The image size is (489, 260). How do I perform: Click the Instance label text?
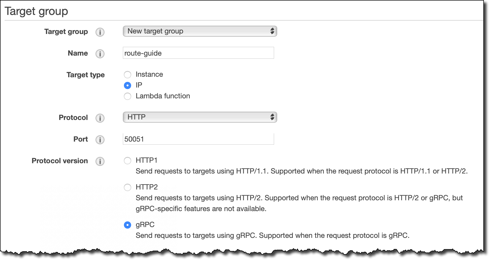(149, 74)
